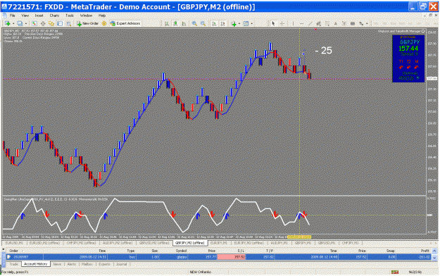The height and width of the screenshot is (276, 440).
Task: Click the Arrows objects icon
Action: [x=361, y=23]
